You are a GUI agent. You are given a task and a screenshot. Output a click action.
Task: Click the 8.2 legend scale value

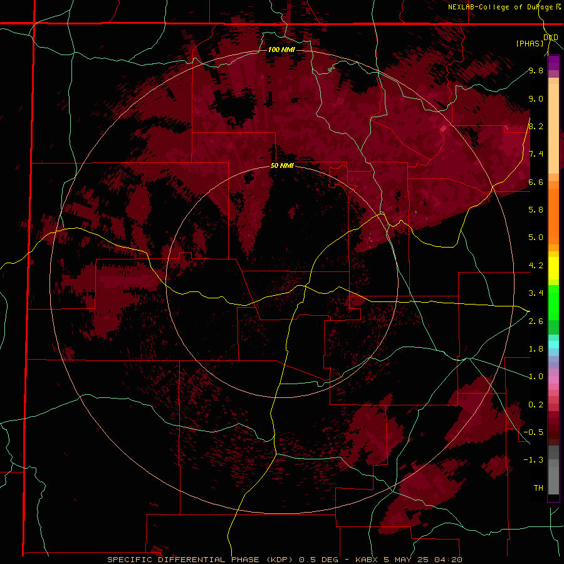[x=536, y=126]
